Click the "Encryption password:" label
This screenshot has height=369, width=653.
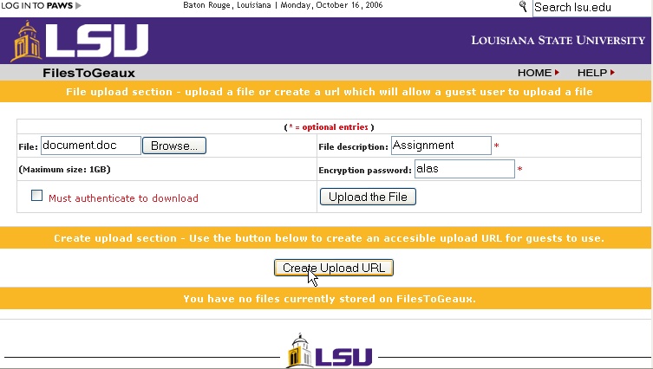365,170
